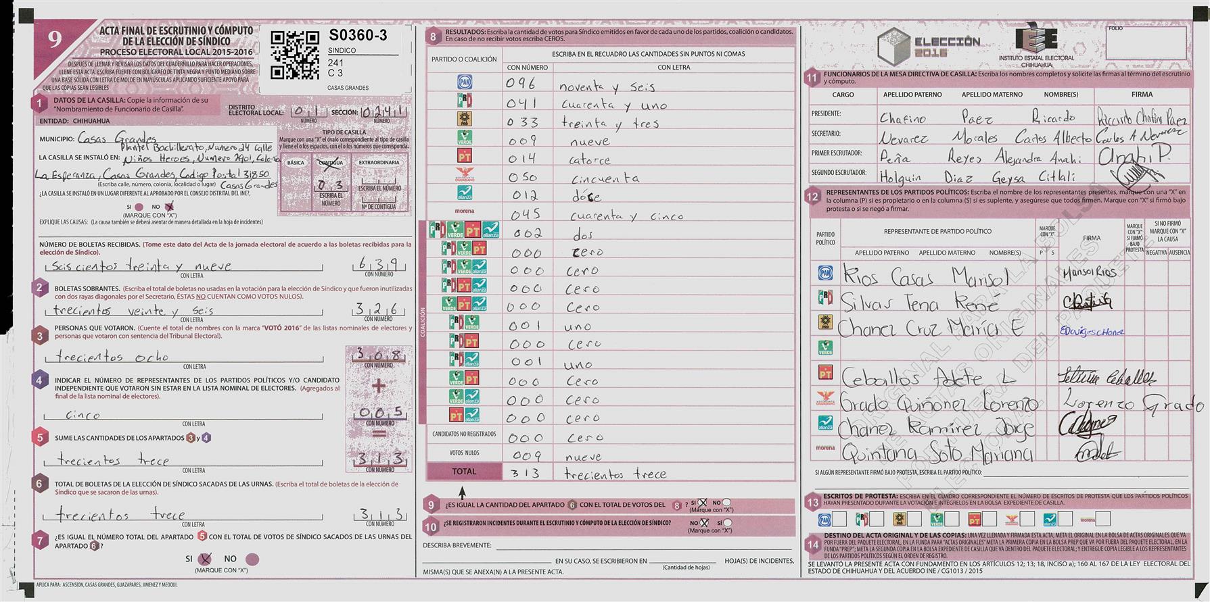Click the Municipio field reading Casas Grandes
The width and height of the screenshot is (1210, 602).
tap(118, 138)
